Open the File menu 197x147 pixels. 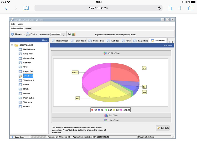tap(13, 24)
